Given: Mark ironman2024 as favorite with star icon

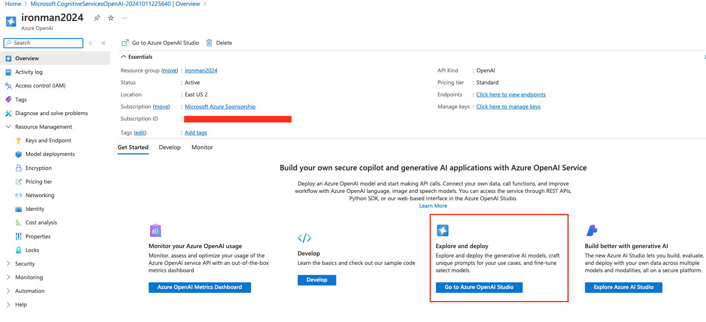Looking at the screenshot, I should [111, 18].
